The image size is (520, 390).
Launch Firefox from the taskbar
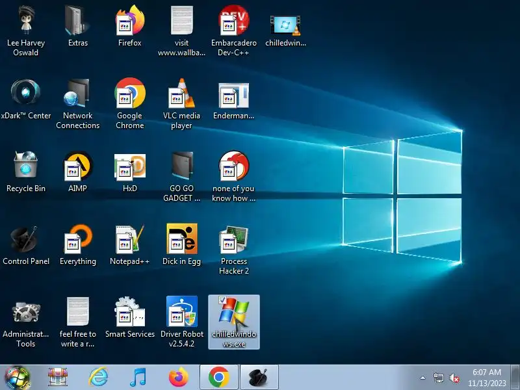point(178,378)
